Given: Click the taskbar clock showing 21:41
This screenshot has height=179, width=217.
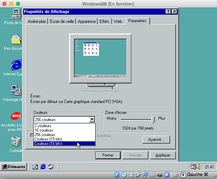Looking at the screenshot, I should [209, 167].
